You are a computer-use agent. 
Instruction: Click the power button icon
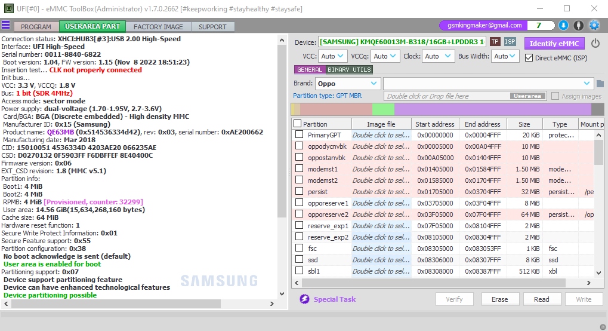[595, 43]
